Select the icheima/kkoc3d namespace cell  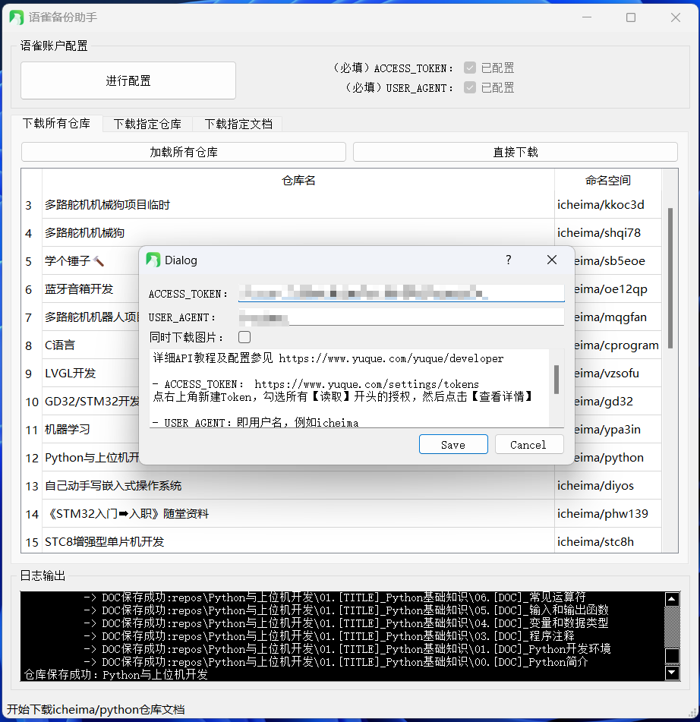(x=608, y=205)
